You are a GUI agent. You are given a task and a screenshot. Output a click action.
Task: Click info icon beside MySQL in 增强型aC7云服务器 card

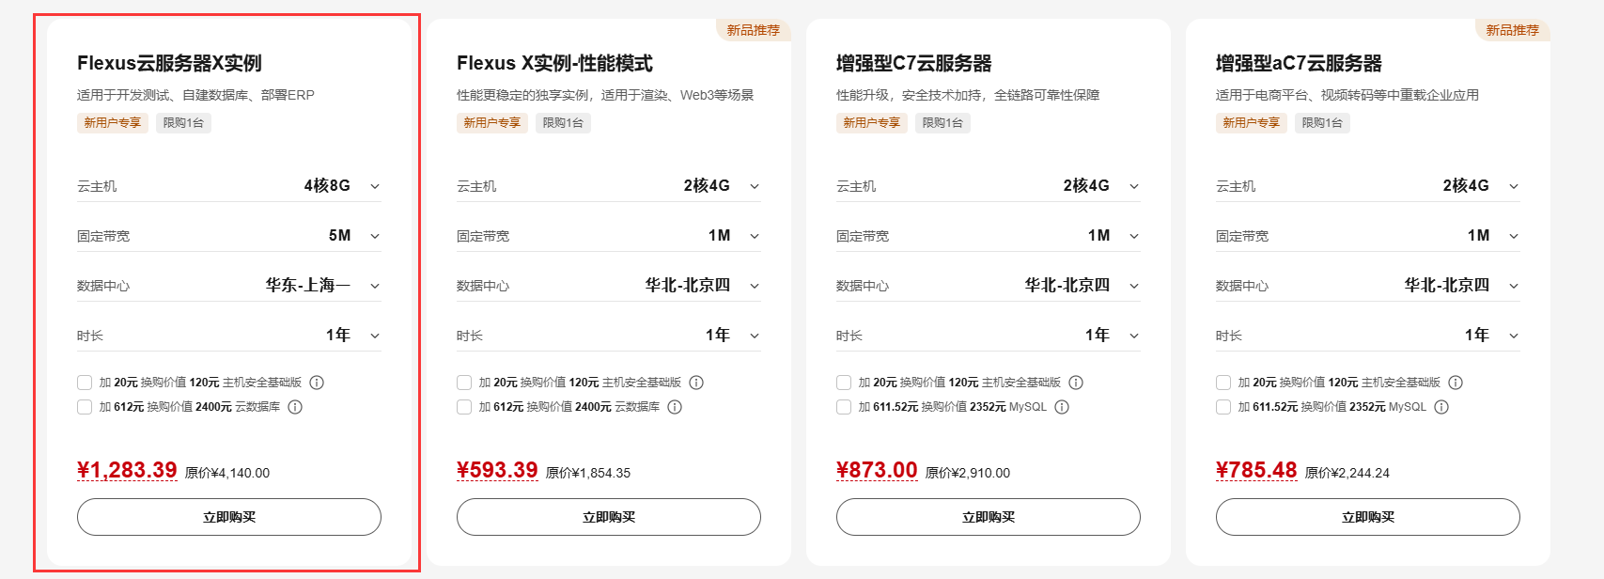(1441, 407)
